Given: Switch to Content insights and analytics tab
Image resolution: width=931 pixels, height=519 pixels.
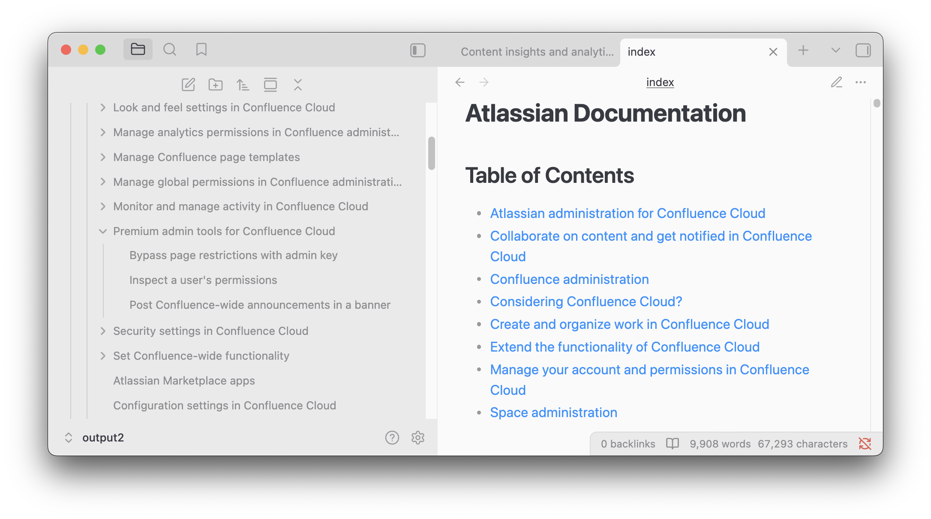Looking at the screenshot, I should click(x=537, y=52).
